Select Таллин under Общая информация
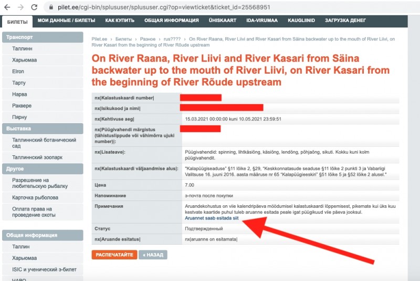Viewport: 420px width, 281px height. [x=20, y=246]
